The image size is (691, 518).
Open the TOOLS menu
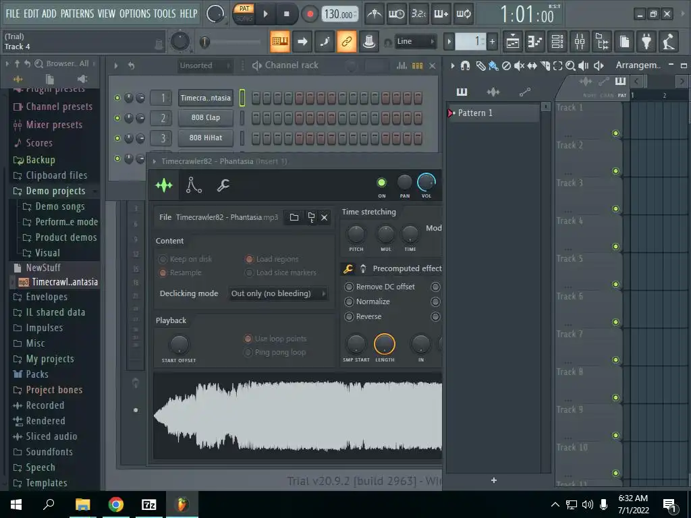[x=165, y=13]
